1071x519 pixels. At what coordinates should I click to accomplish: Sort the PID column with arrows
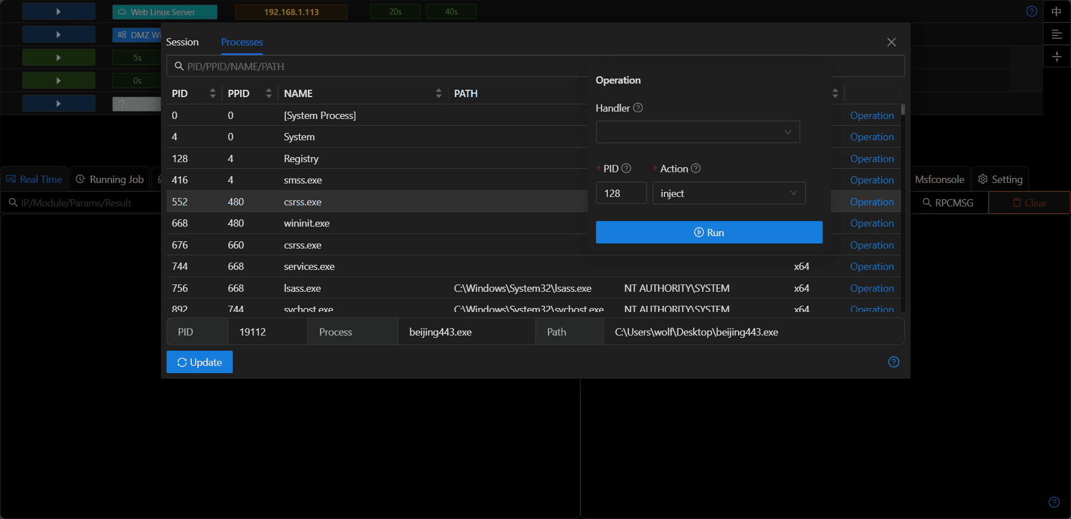pyautogui.click(x=213, y=93)
